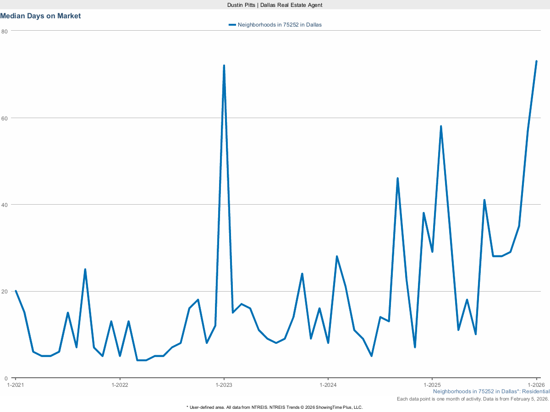
Task: Click the '80' y-axis label
Action: pyautogui.click(x=5, y=31)
